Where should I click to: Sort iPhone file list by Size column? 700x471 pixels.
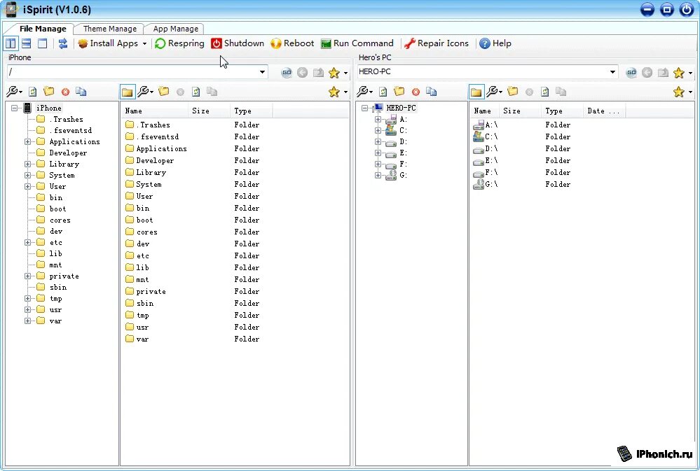(x=210, y=111)
